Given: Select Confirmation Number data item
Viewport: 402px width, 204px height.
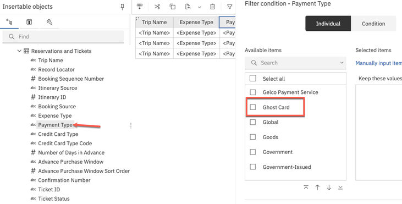Looking at the screenshot, I should 64,180.
